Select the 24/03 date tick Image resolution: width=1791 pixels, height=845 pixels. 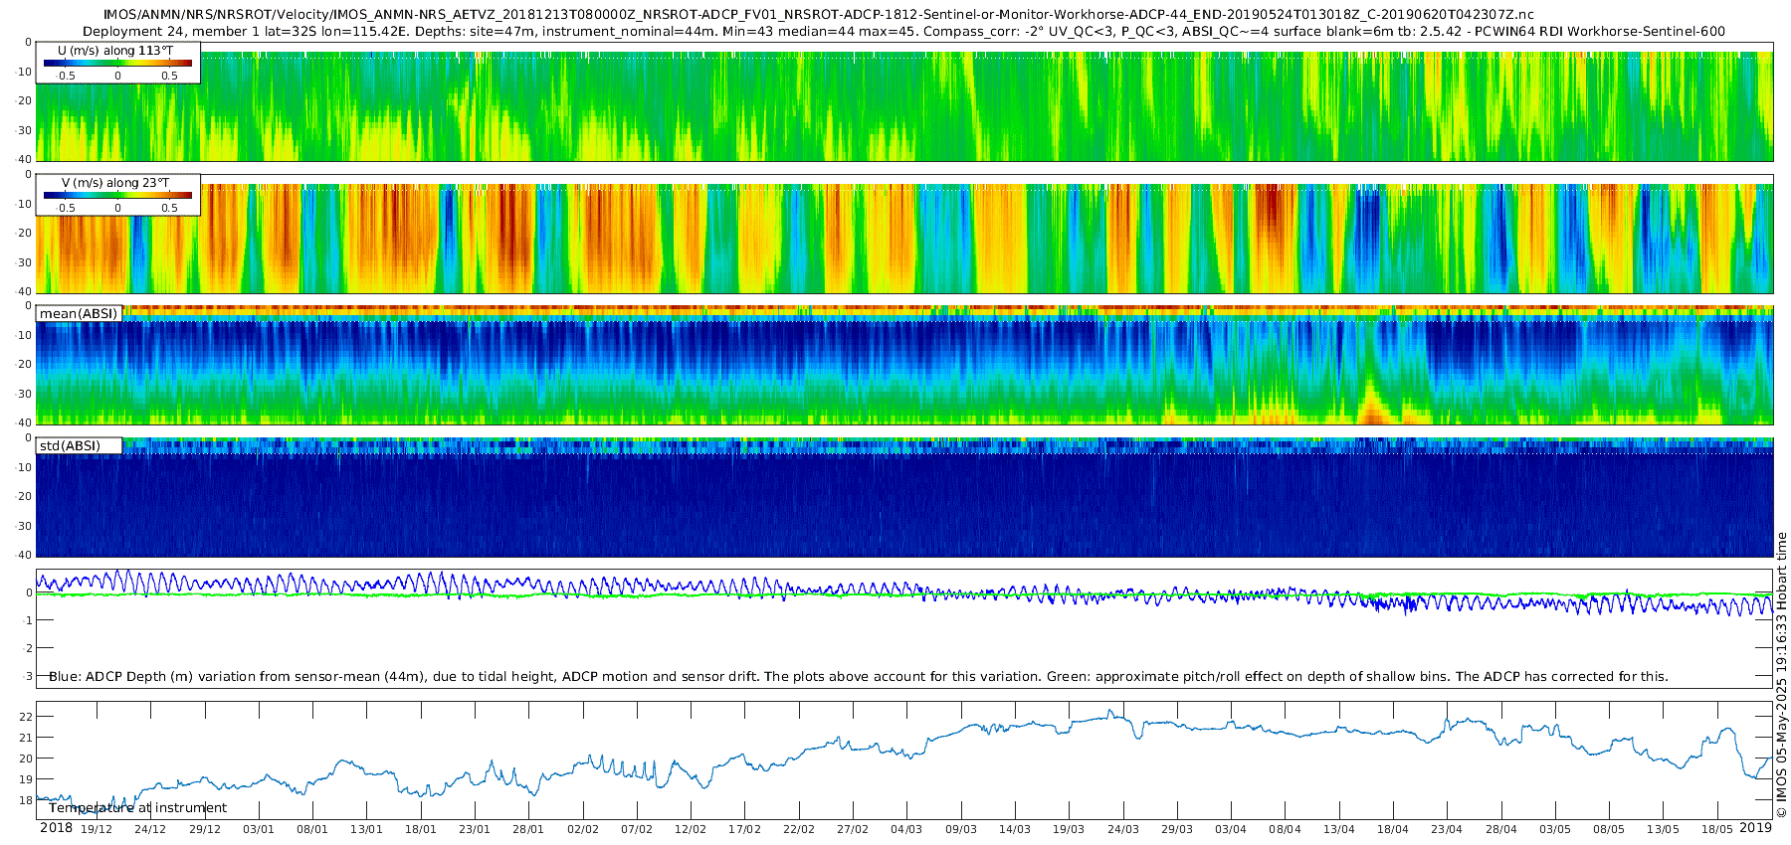1123,830
